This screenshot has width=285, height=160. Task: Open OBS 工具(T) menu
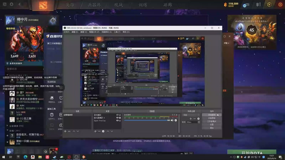coord(117,32)
